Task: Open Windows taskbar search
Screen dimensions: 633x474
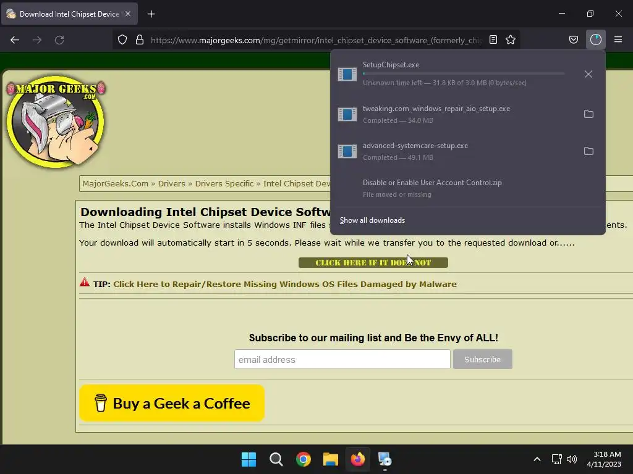Action: (276, 459)
